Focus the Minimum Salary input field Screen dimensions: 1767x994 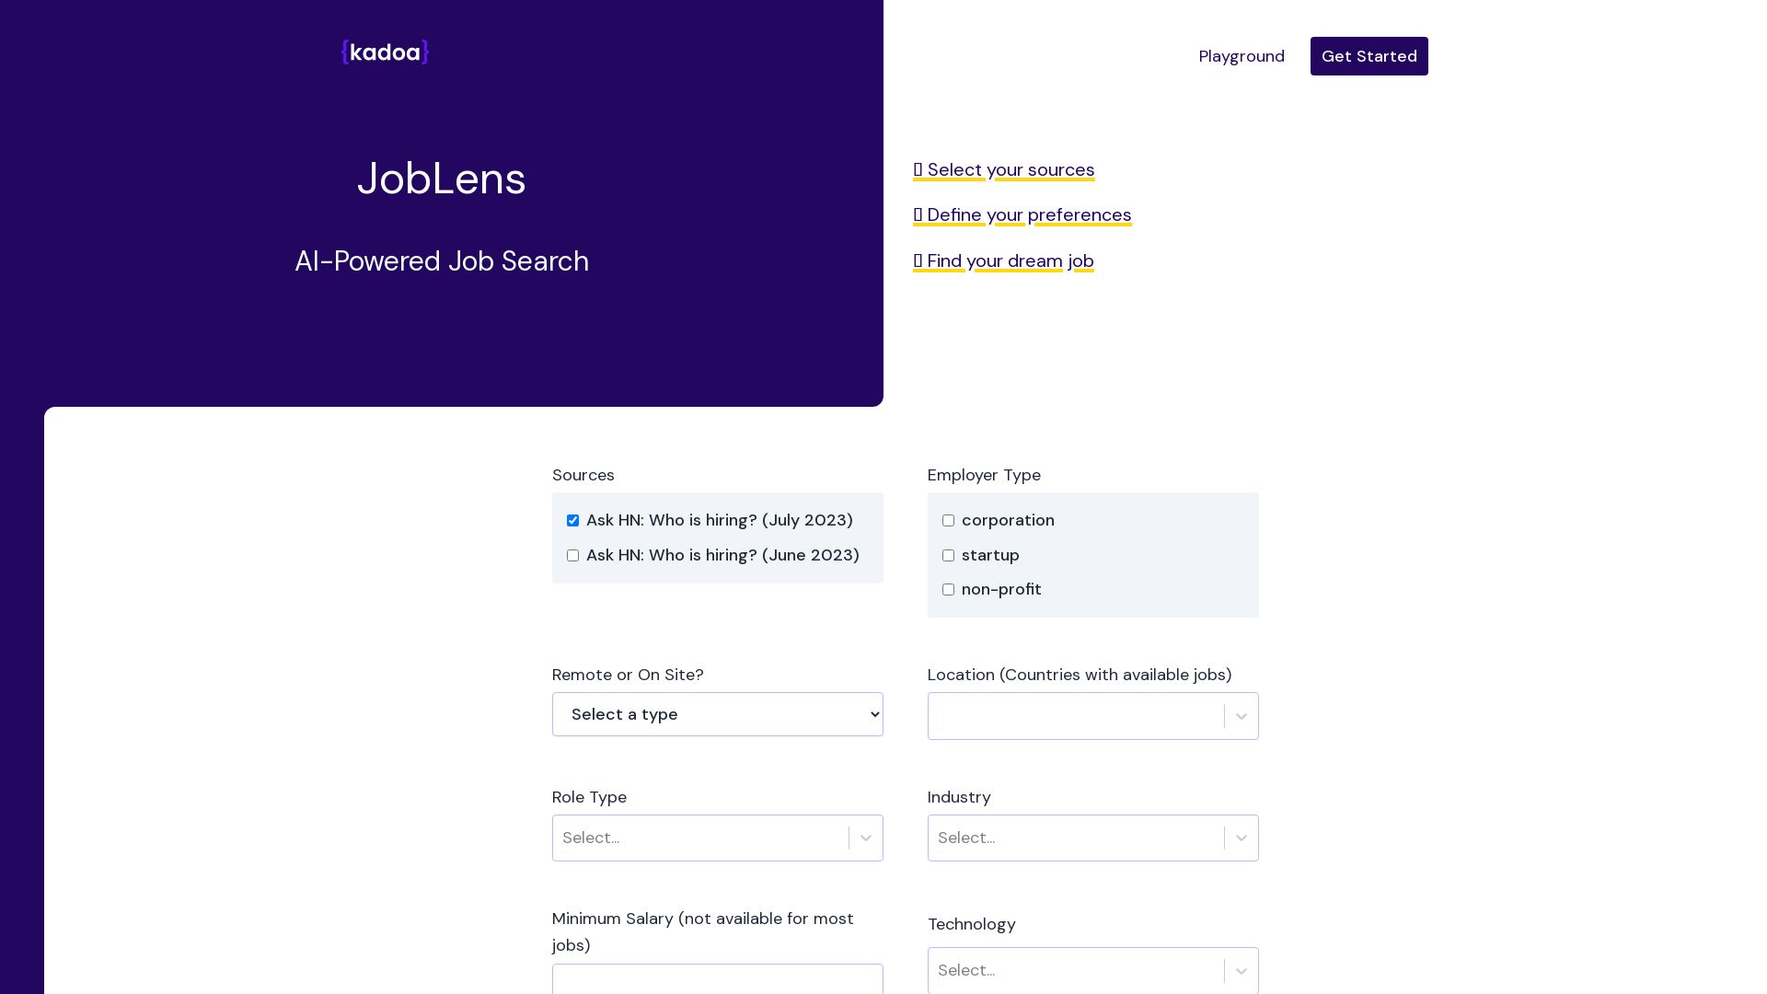click(x=717, y=979)
